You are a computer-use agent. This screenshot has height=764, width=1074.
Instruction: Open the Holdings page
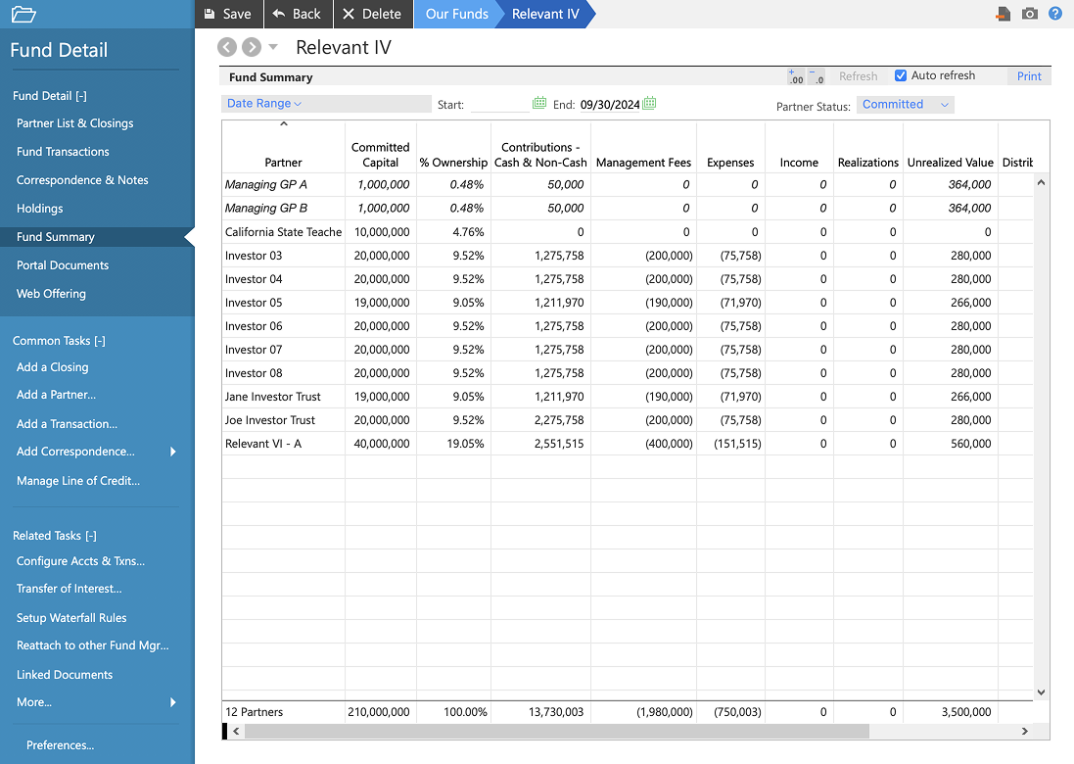coord(40,209)
